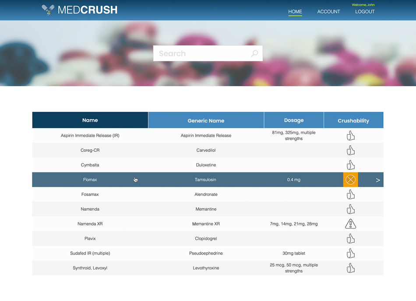Image resolution: width=416 pixels, height=301 pixels.
Task: Click the warning triangle icon for Namenda XR
Action: pos(350,224)
